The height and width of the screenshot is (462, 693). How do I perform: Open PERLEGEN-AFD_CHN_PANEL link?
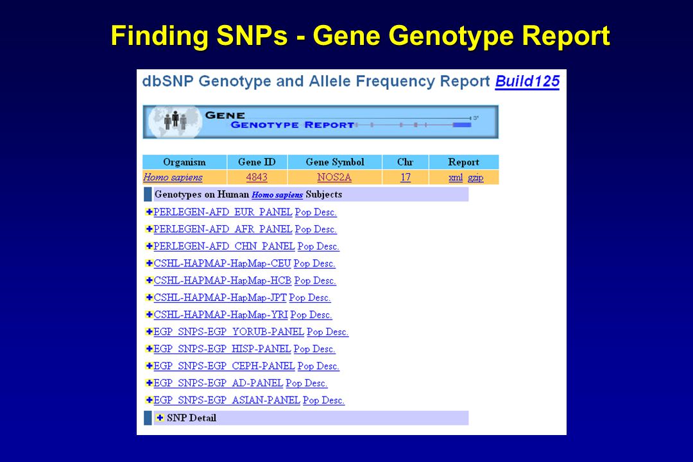(x=224, y=246)
